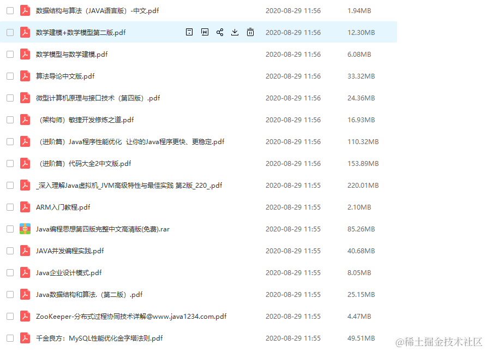
Task: Open （架构师）敏捷开发修炼之道.pdf
Action: 87,120
